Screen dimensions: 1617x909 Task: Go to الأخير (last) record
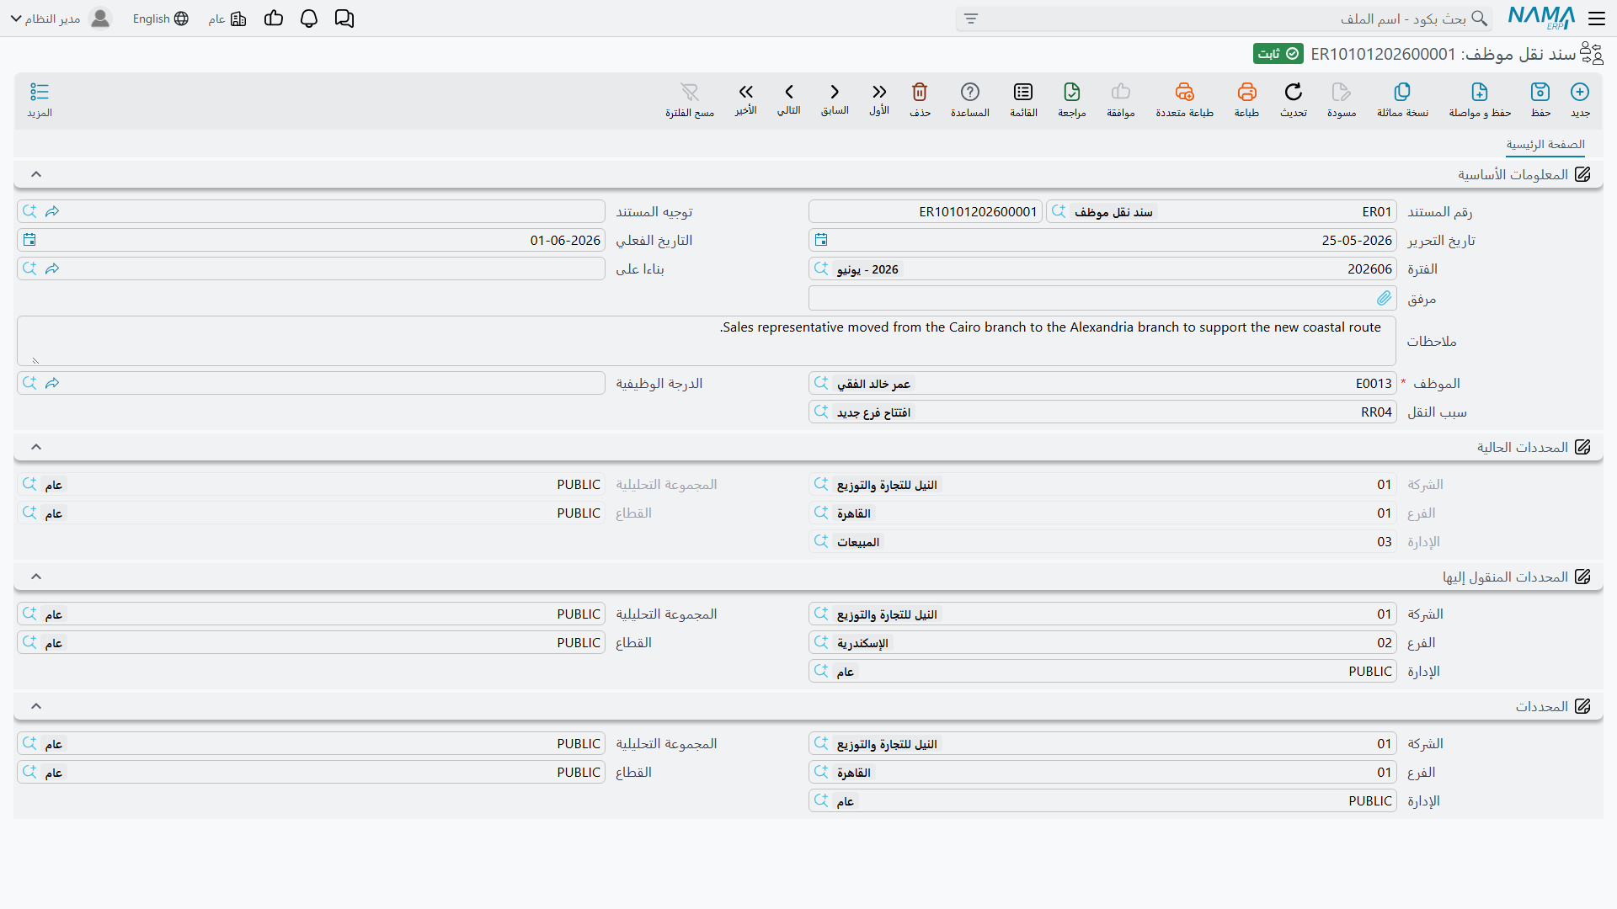click(745, 92)
